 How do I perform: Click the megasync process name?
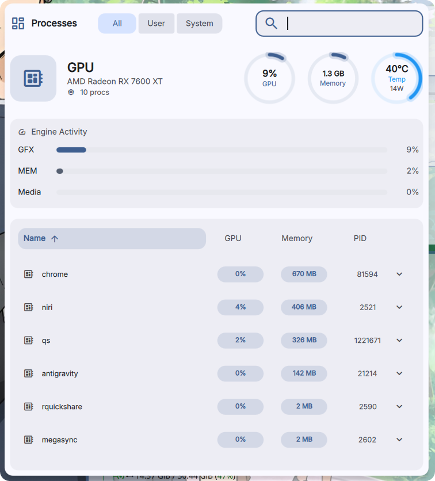[x=59, y=440]
